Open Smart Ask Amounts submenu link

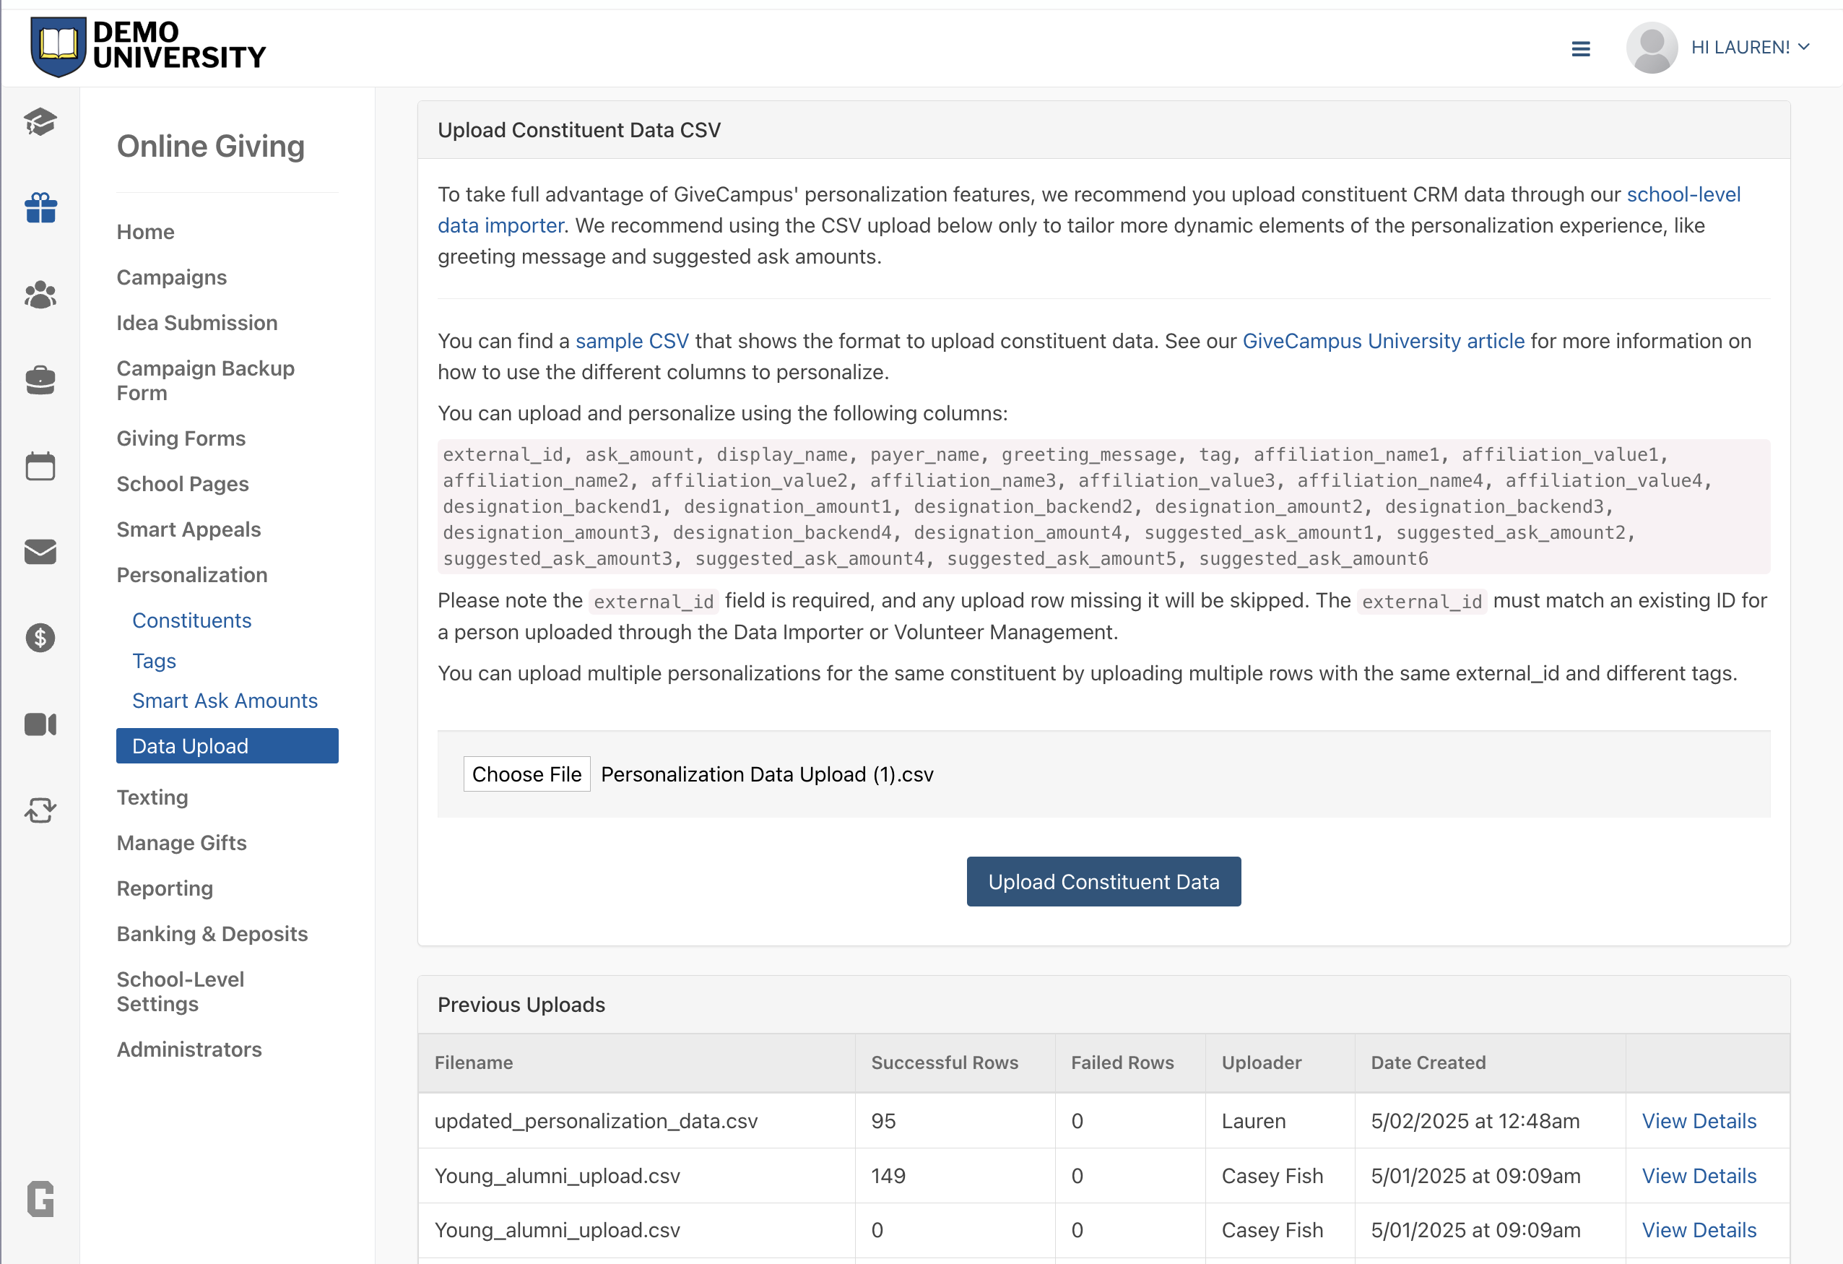tap(225, 700)
